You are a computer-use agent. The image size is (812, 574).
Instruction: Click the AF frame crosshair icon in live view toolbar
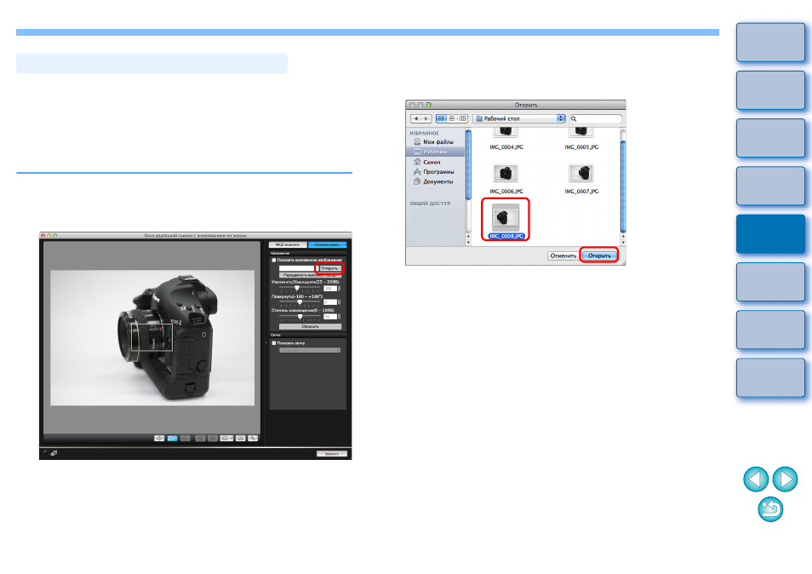(159, 439)
